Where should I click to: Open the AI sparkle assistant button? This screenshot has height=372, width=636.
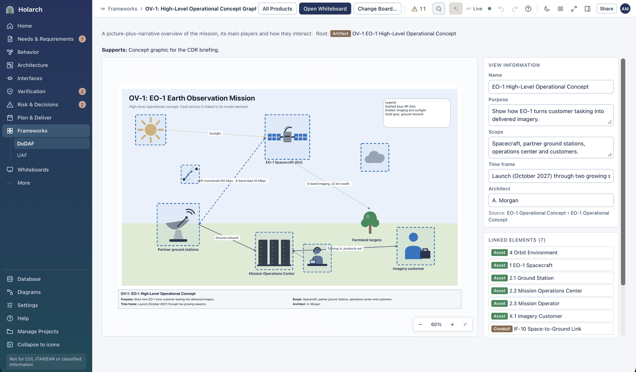pyautogui.click(x=456, y=9)
